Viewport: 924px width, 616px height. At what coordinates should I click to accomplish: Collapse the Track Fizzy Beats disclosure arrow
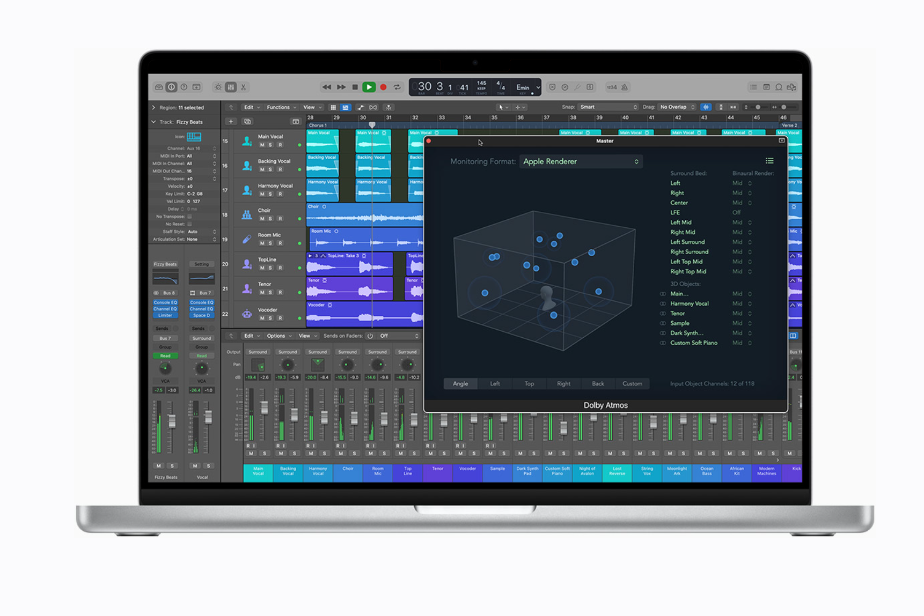[153, 122]
